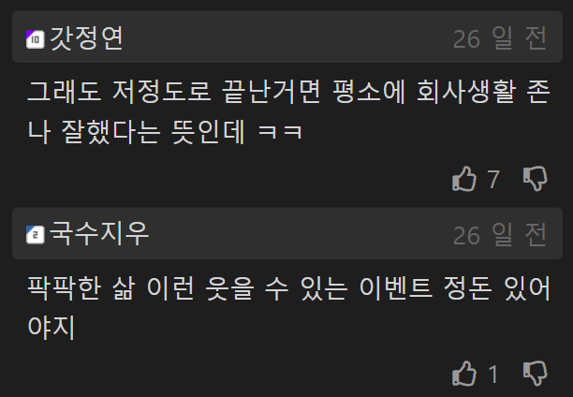Click the word 이벤트 in 국수지우's comment
Image resolution: width=573 pixels, height=397 pixels.
(396, 288)
